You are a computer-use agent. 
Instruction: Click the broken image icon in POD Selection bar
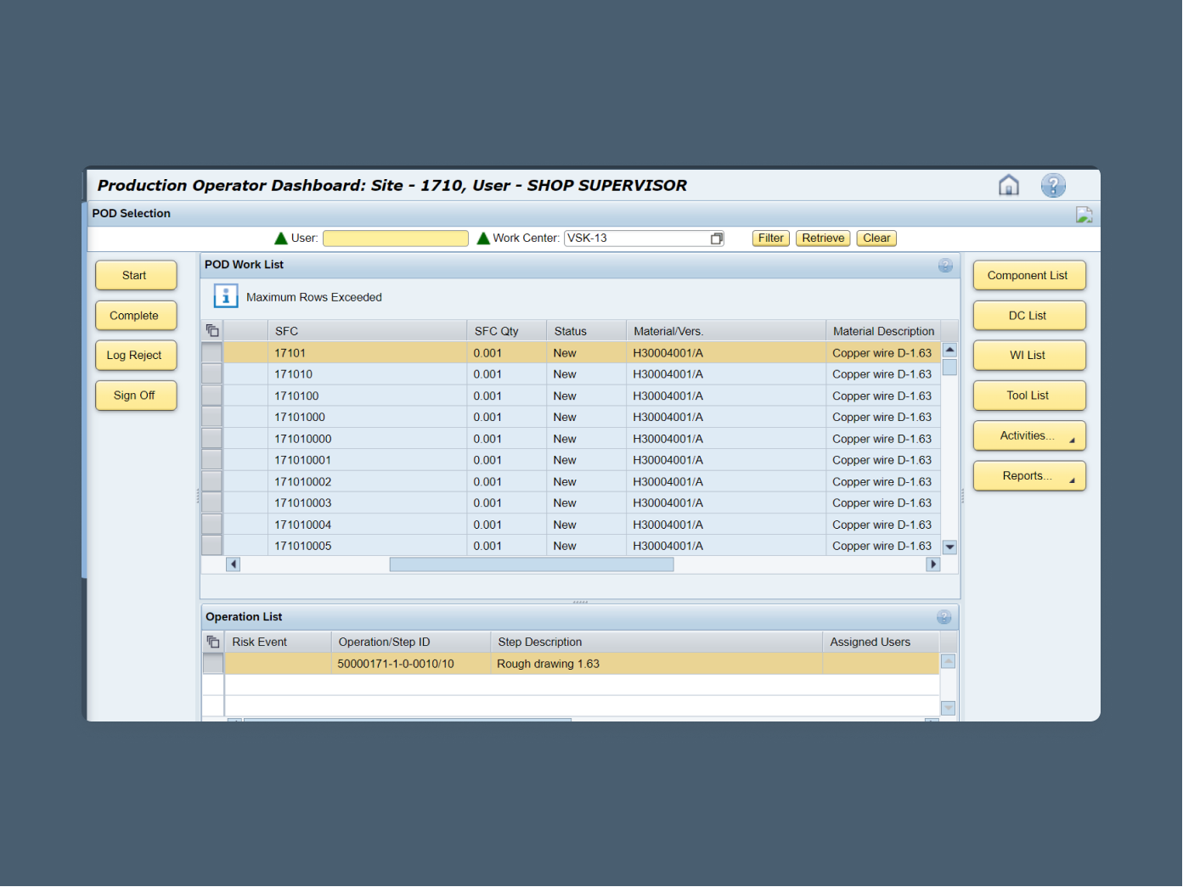click(x=1084, y=215)
